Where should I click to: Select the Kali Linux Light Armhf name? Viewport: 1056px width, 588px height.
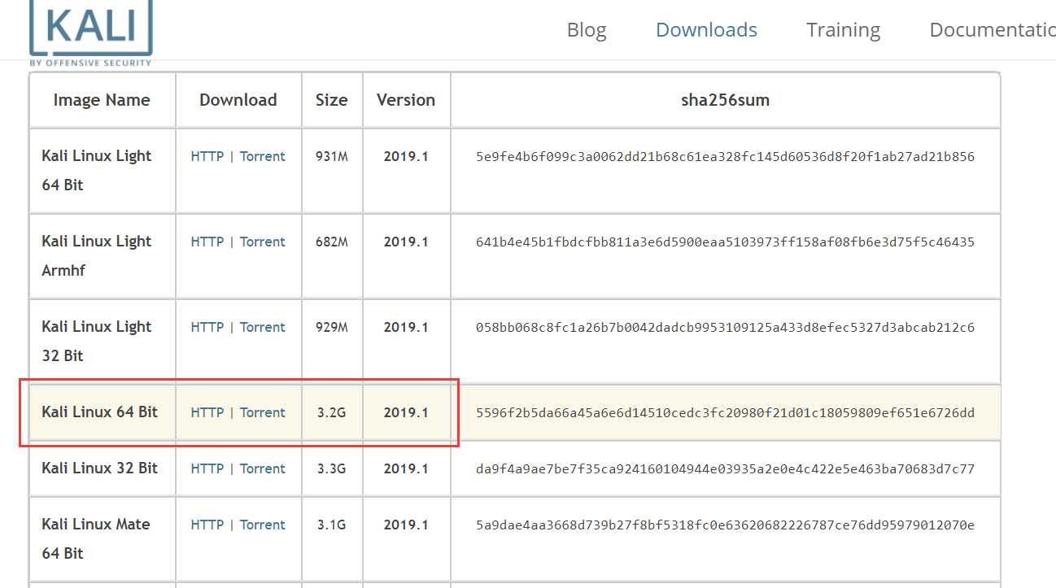(97, 255)
